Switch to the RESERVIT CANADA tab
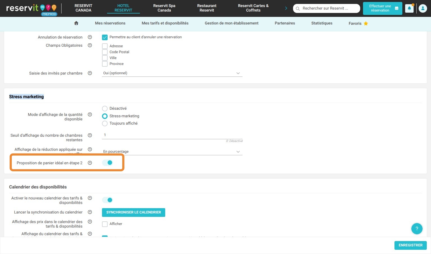 point(83,8)
